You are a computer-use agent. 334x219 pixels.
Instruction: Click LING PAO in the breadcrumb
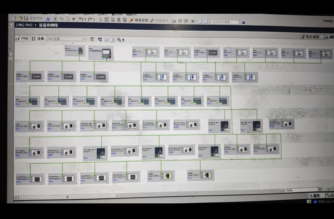pyautogui.click(x=24, y=25)
